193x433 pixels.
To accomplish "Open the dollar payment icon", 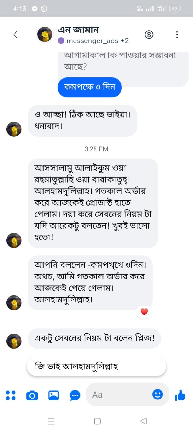I will [149, 35].
